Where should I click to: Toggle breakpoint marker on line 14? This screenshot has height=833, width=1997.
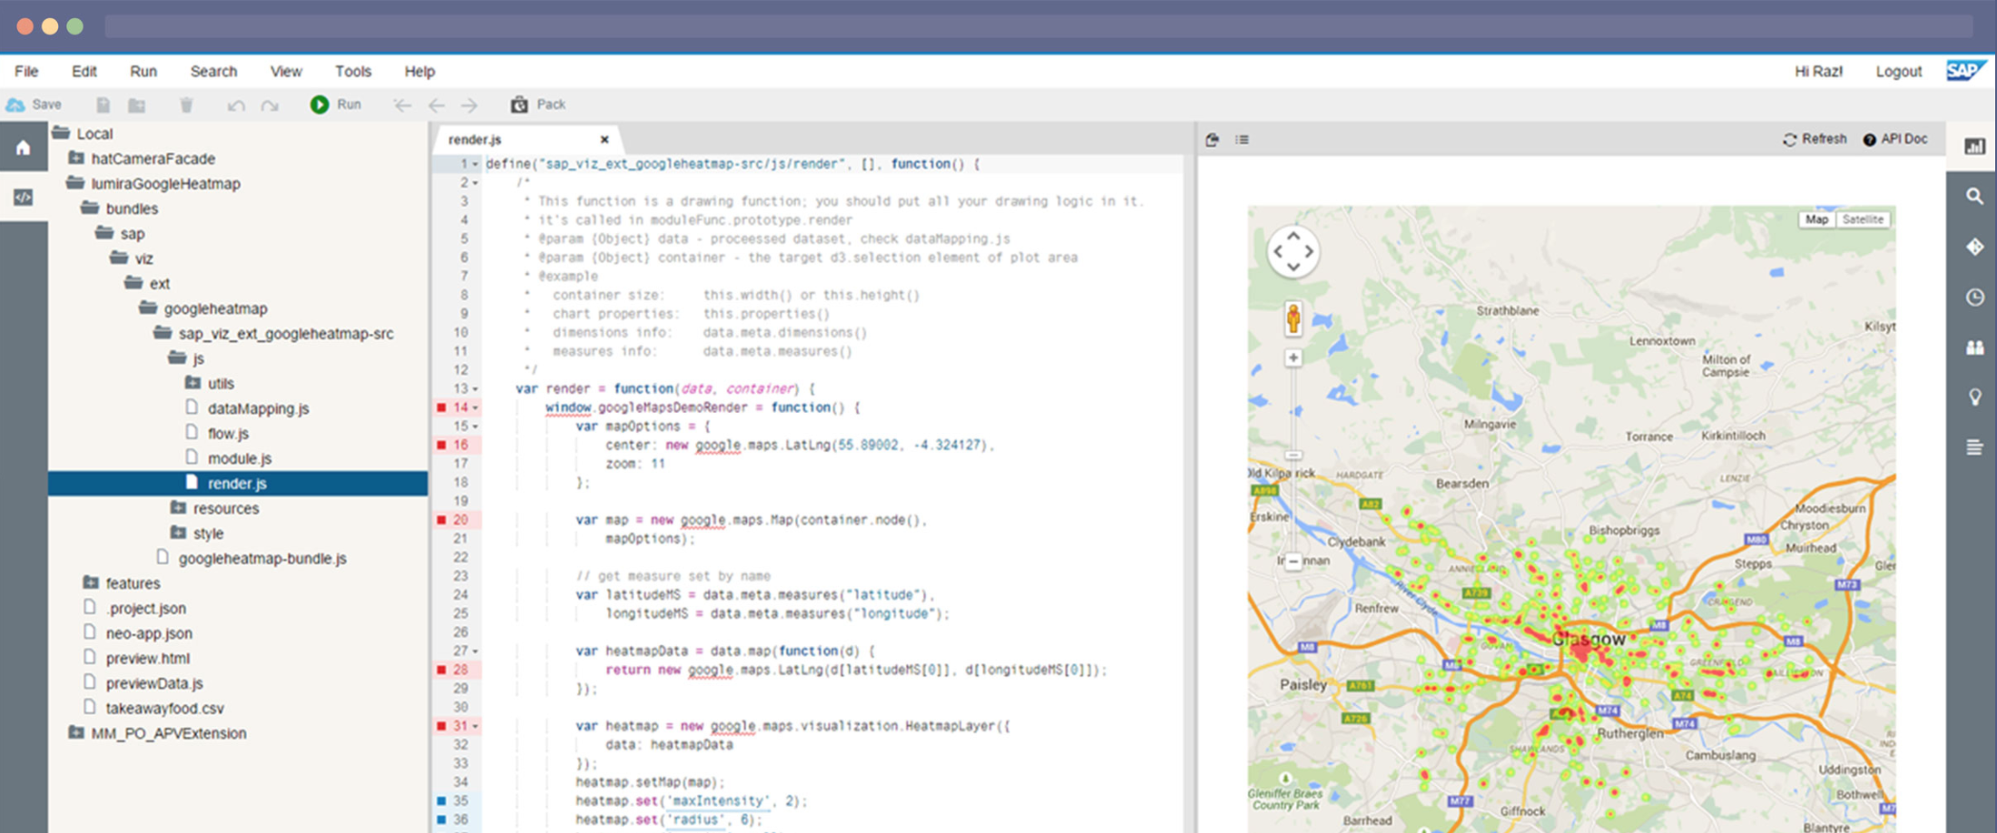442,407
